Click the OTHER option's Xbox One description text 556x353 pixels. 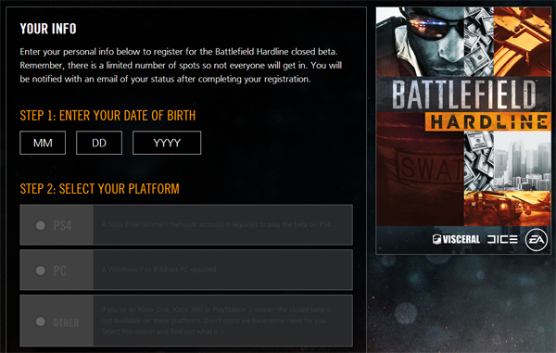click(x=216, y=321)
